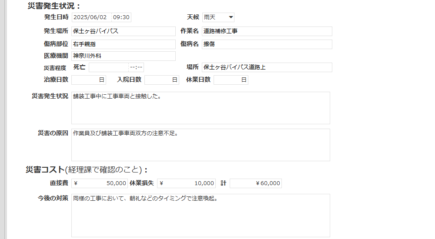This screenshot has width=435, height=239.
Task: Focus the 入院日数 days input
Action: tap(161, 80)
